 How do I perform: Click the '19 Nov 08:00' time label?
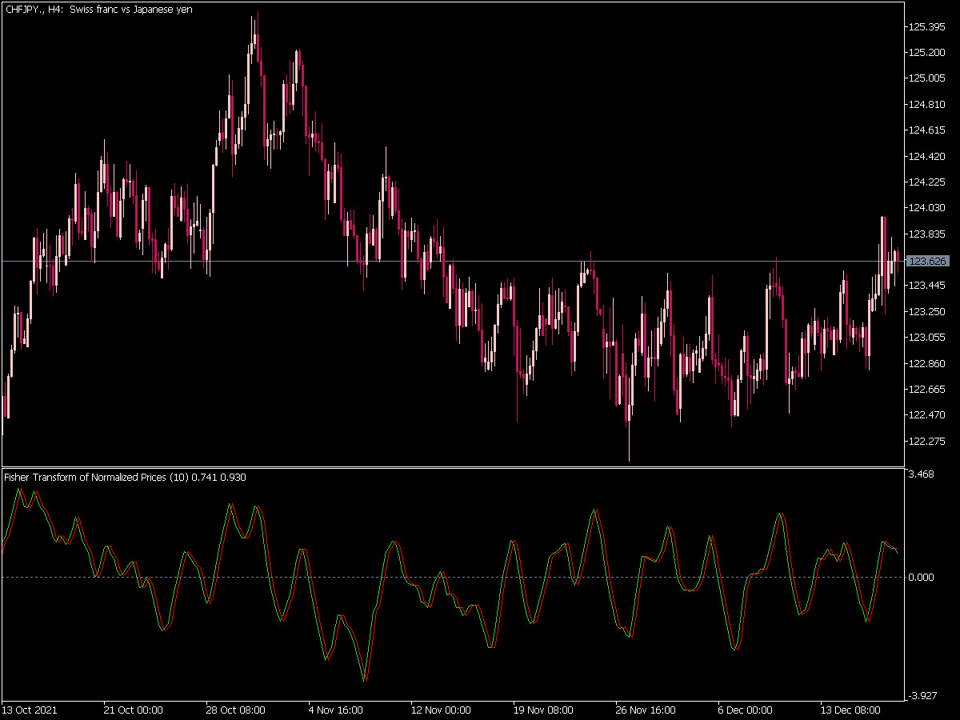[x=543, y=710]
